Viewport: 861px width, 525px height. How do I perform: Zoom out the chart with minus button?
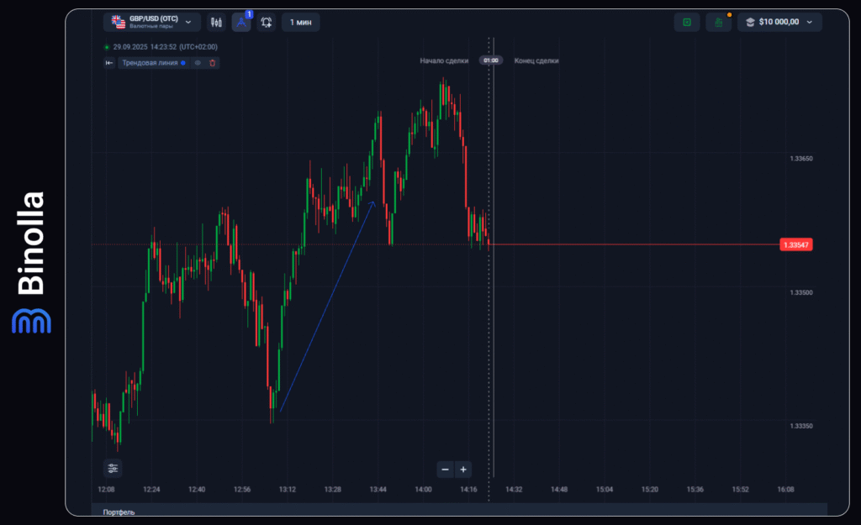[446, 469]
